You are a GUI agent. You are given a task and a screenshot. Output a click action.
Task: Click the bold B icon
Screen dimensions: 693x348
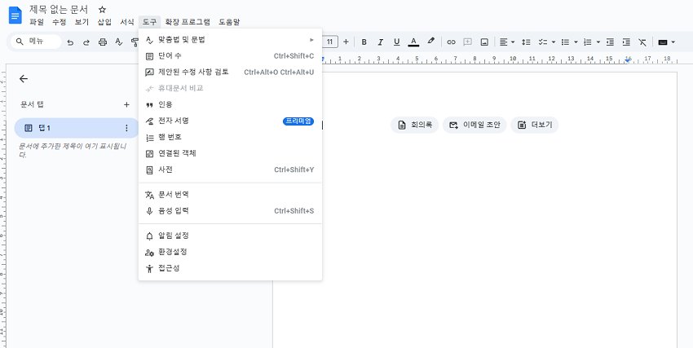364,42
